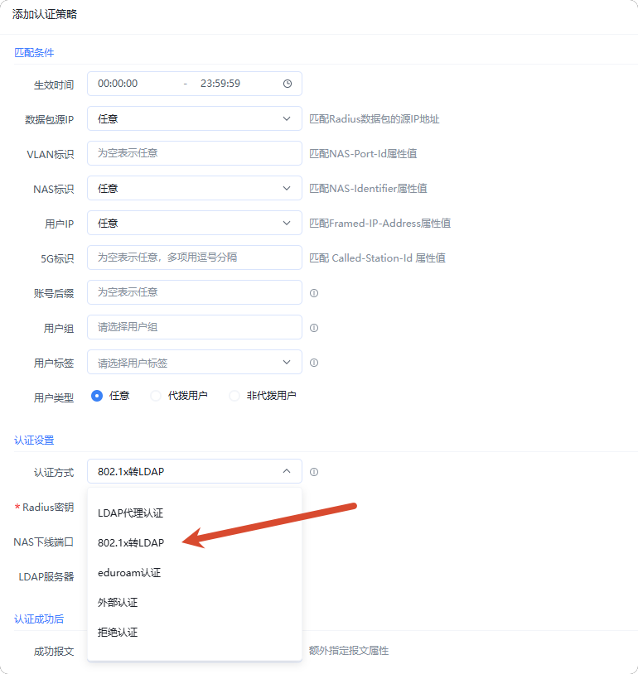This screenshot has width=638, height=674.
Task: Click the clock icon in 生效时间 field
Action: pyautogui.click(x=288, y=84)
